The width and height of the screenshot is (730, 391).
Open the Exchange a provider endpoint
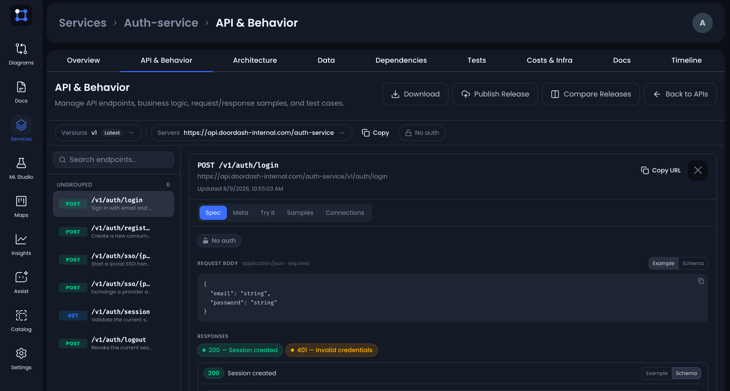[113, 288]
